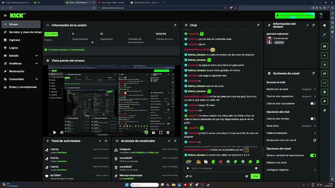Open Chat de solo-seguidores options

[291, 96]
